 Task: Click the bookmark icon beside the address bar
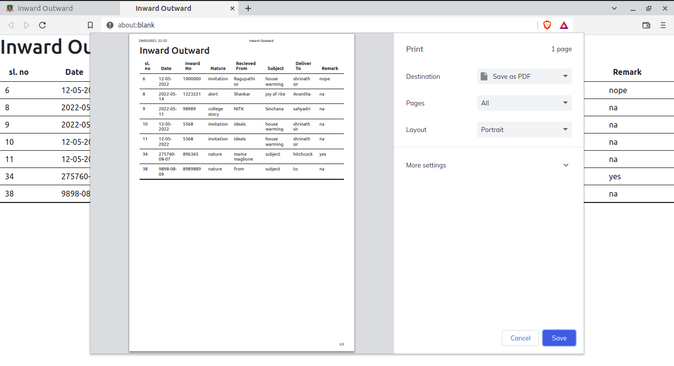point(90,25)
